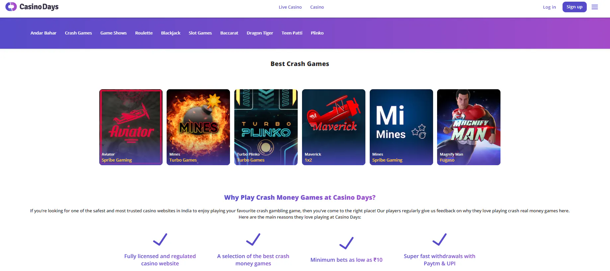Go to Dragon Tiger category

tap(260, 33)
